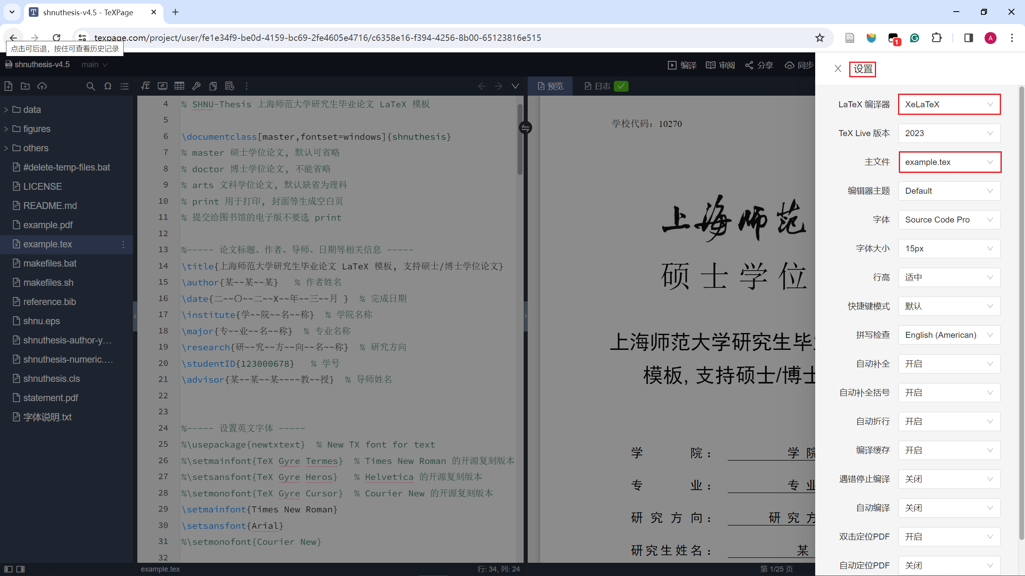The height and width of the screenshot is (576, 1025).
Task: Click the editor vertical scrollbar thumb
Action: (520, 139)
